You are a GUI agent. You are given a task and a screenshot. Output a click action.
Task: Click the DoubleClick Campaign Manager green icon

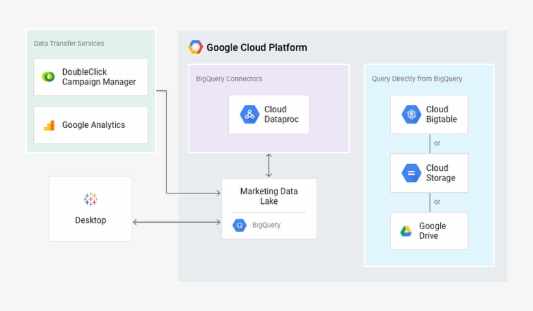point(48,77)
